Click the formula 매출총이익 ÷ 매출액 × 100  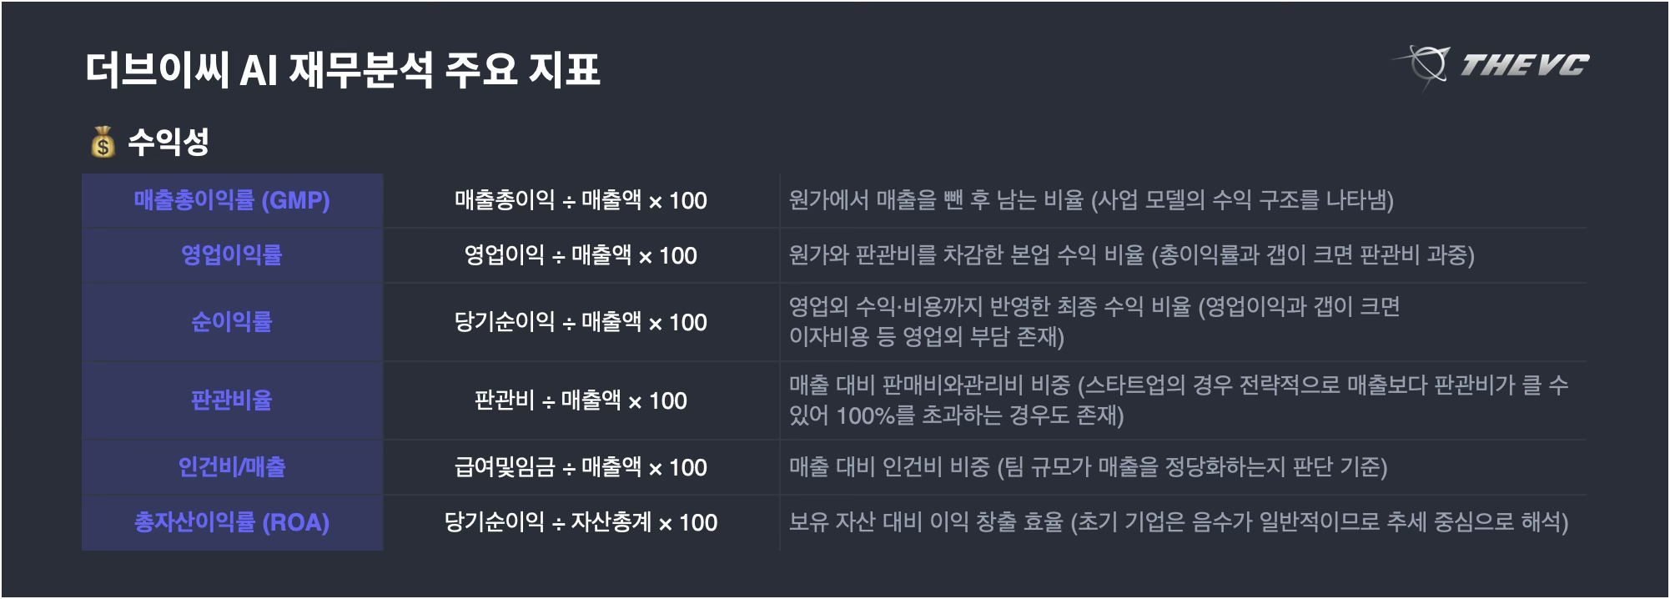[x=581, y=200]
